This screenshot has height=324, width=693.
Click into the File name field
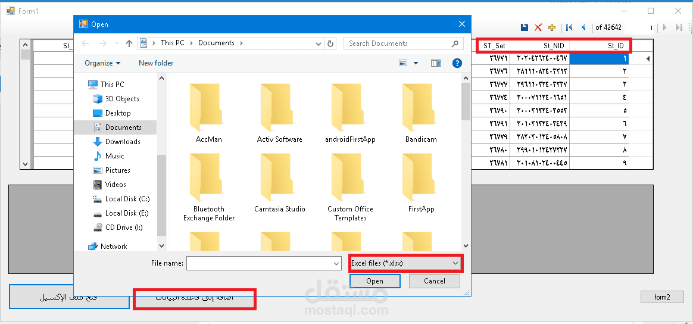(260, 263)
